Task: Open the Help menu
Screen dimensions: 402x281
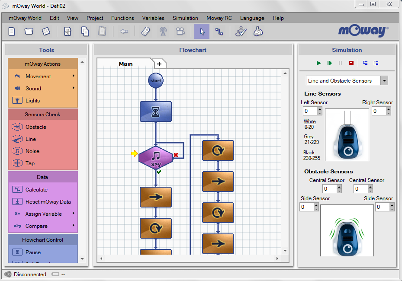Action: point(278,18)
